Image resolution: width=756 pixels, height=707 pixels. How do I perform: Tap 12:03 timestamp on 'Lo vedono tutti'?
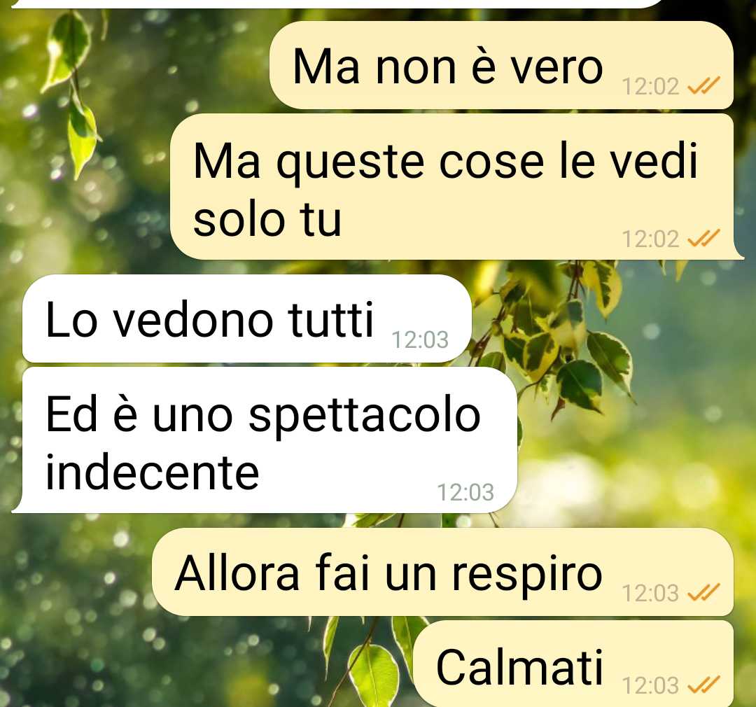(x=420, y=340)
